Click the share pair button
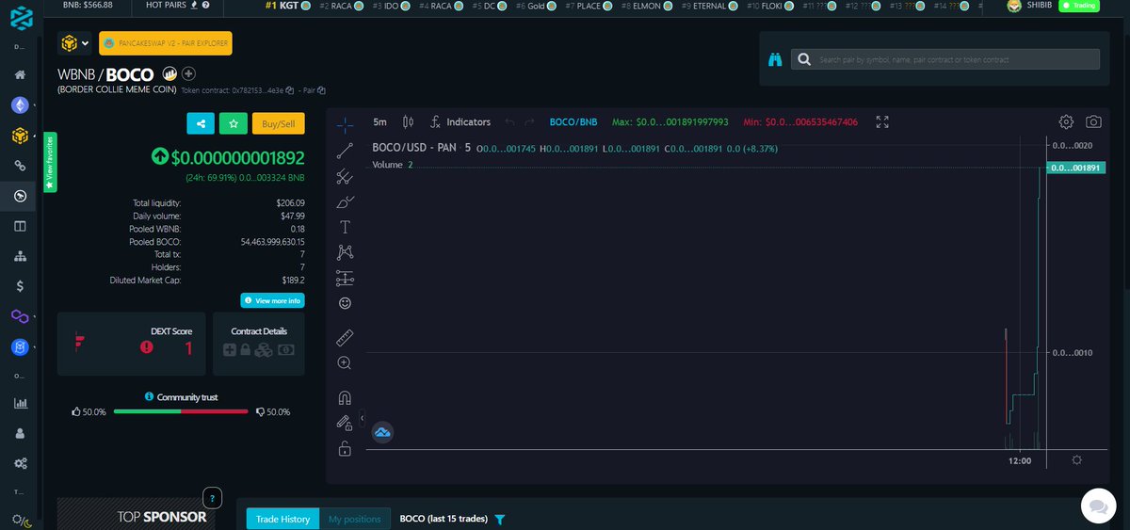Image resolution: width=1130 pixels, height=530 pixels. click(x=201, y=123)
